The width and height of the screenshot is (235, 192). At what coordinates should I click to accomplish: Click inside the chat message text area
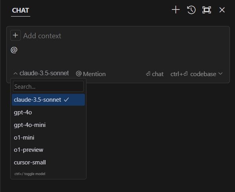pyautogui.click(x=118, y=56)
